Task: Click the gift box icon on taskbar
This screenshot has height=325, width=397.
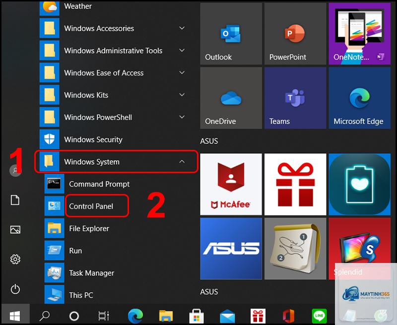Action: coord(258,316)
